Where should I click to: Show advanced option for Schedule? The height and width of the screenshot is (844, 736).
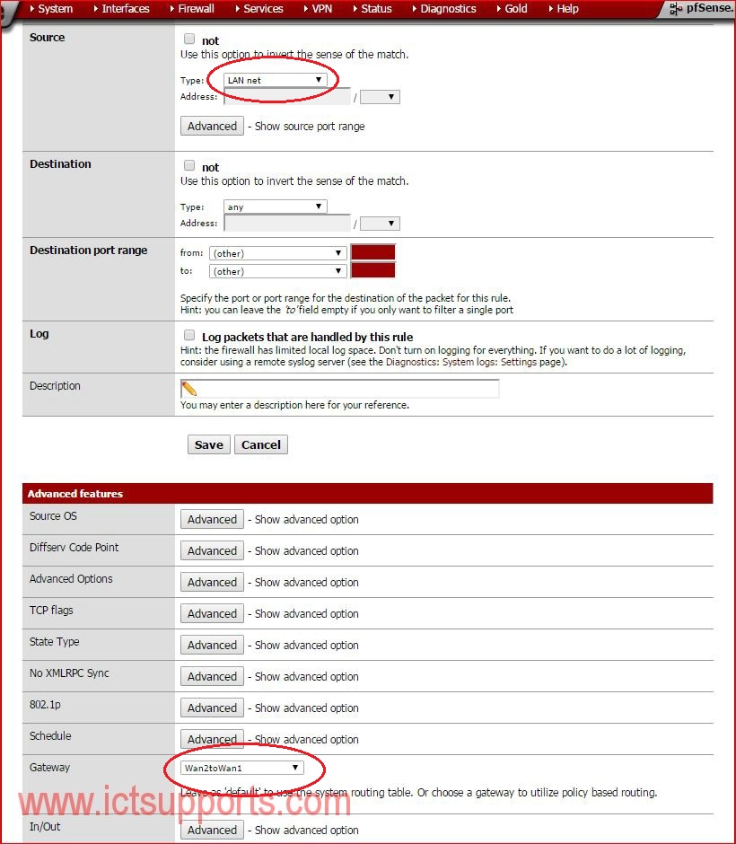tap(212, 739)
